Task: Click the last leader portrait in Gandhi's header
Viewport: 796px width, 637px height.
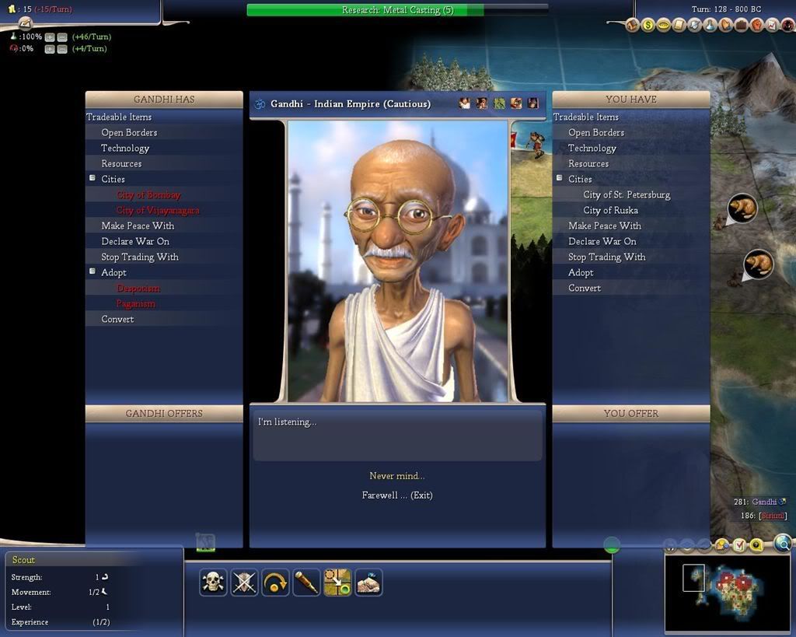Action: 532,103
